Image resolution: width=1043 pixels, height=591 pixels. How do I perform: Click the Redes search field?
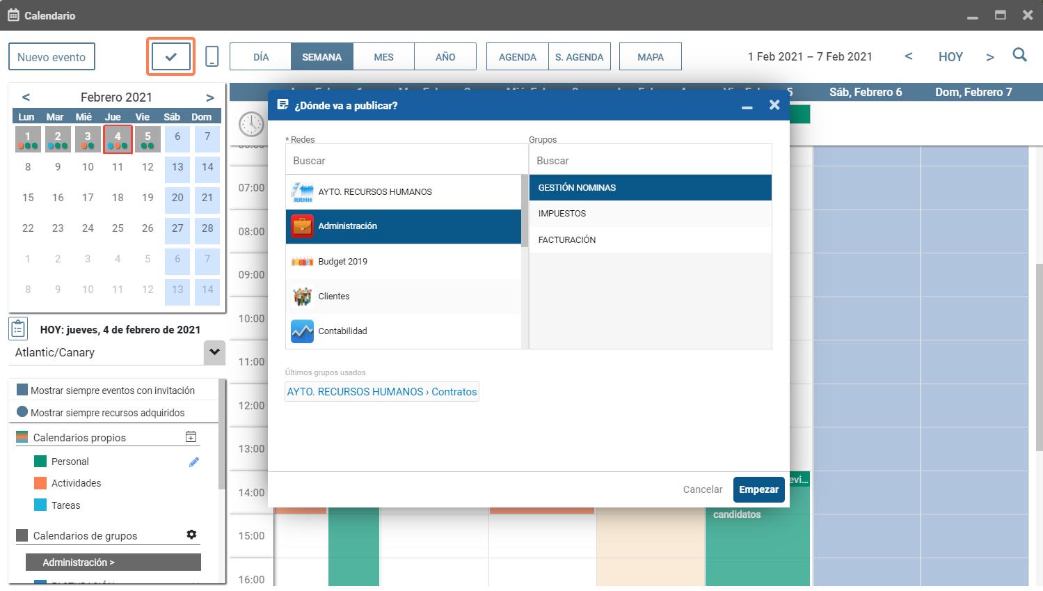[x=407, y=160]
